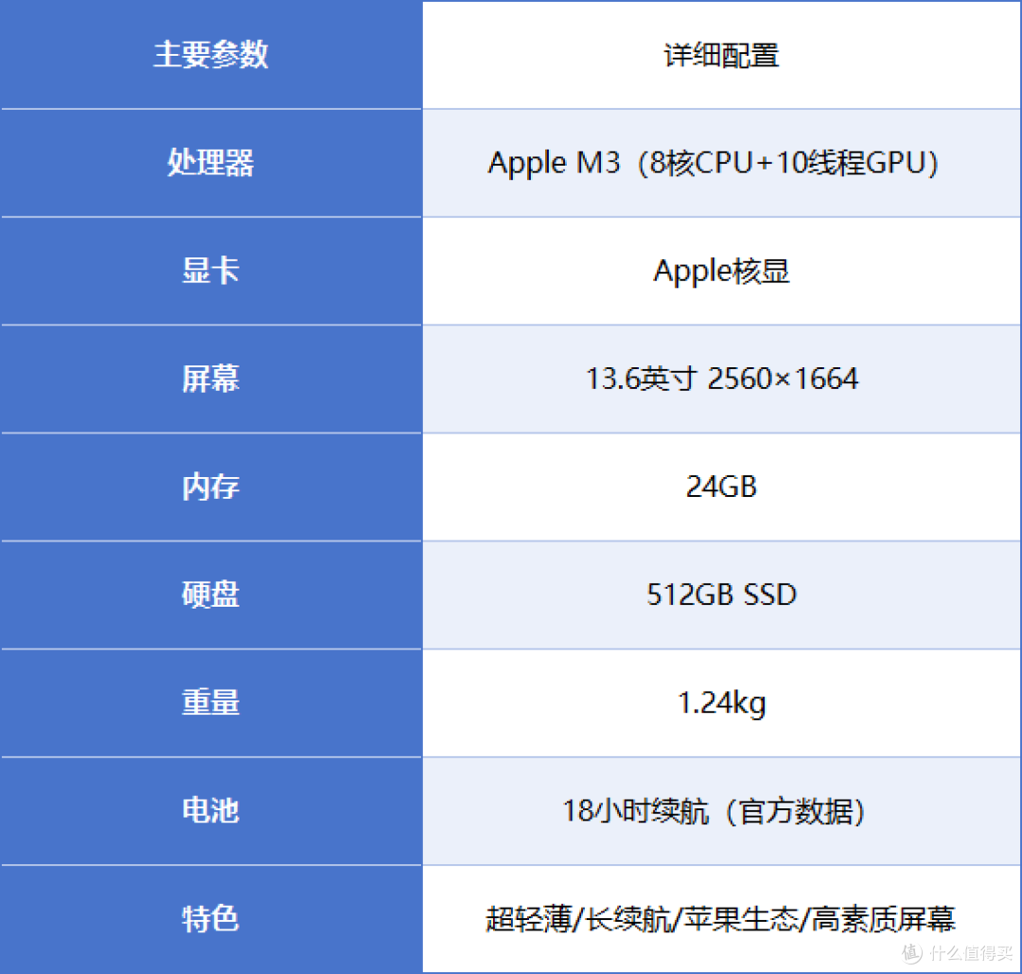Select the '超轻薄/长续航/苹果生态/高素质屏幕' cell
The image size is (1022, 974).
(x=721, y=920)
